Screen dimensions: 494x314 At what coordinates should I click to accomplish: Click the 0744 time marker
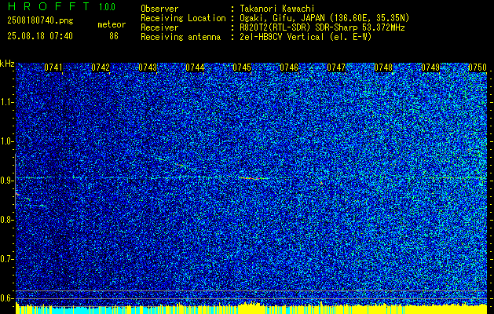click(x=195, y=68)
